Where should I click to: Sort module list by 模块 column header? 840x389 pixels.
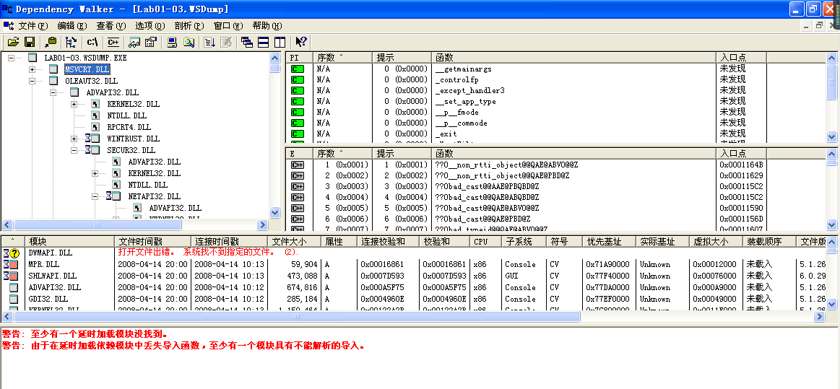pos(69,242)
